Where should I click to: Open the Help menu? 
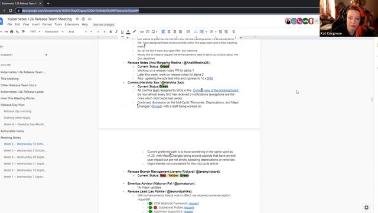[85, 24]
